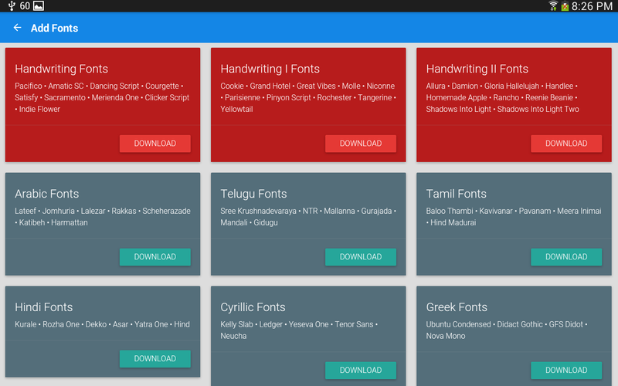Tap the Nova Mono font name

tap(446, 336)
